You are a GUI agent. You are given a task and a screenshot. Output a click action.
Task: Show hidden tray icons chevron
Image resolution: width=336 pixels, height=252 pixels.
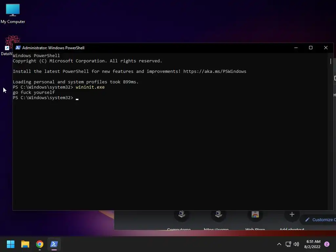pos(279,244)
